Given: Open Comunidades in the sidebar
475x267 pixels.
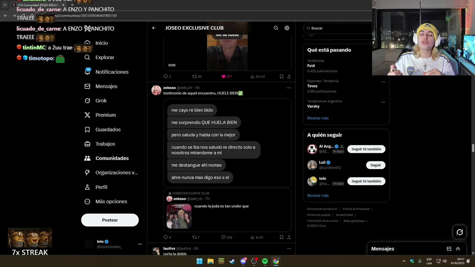Looking at the screenshot, I should [107, 158].
